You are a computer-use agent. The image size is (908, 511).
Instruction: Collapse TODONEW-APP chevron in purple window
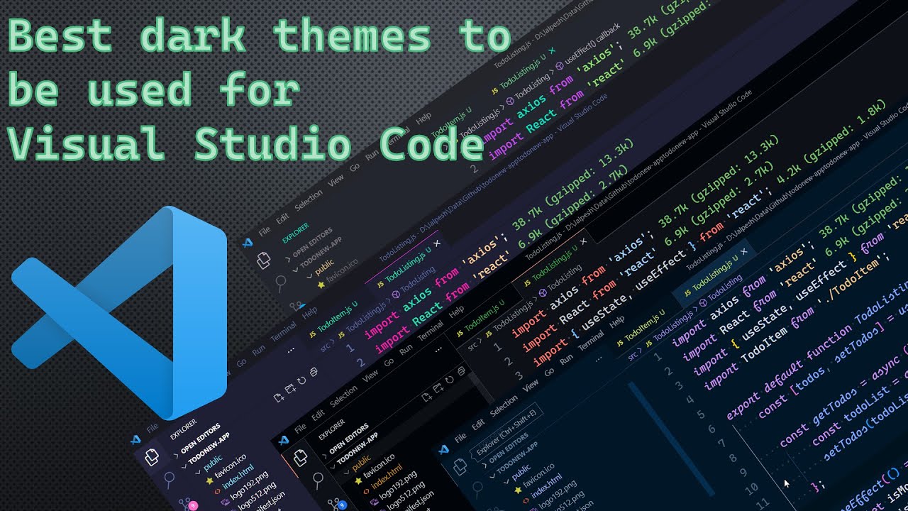[x=184, y=466]
